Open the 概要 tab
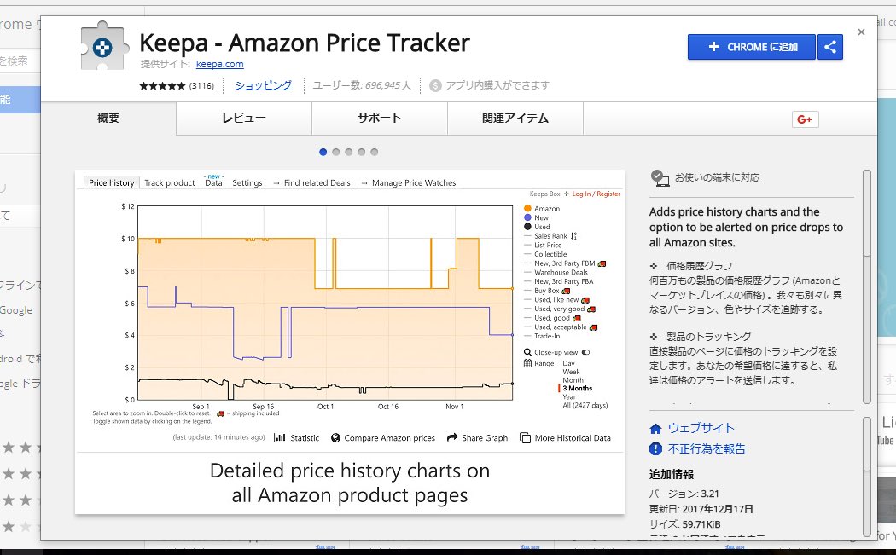The image size is (896, 555). (108, 119)
